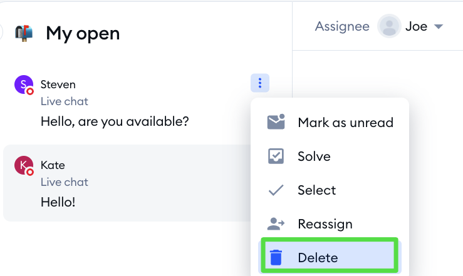Click the three-dot menu beside Steven
Viewport: 463px width, 276px height.
coord(260,83)
